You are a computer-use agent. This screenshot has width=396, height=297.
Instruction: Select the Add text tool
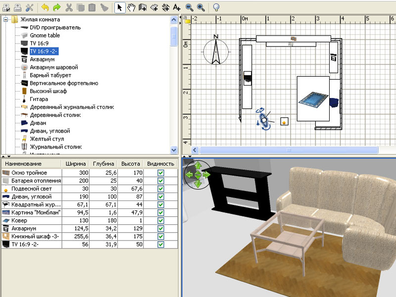pos(177,7)
